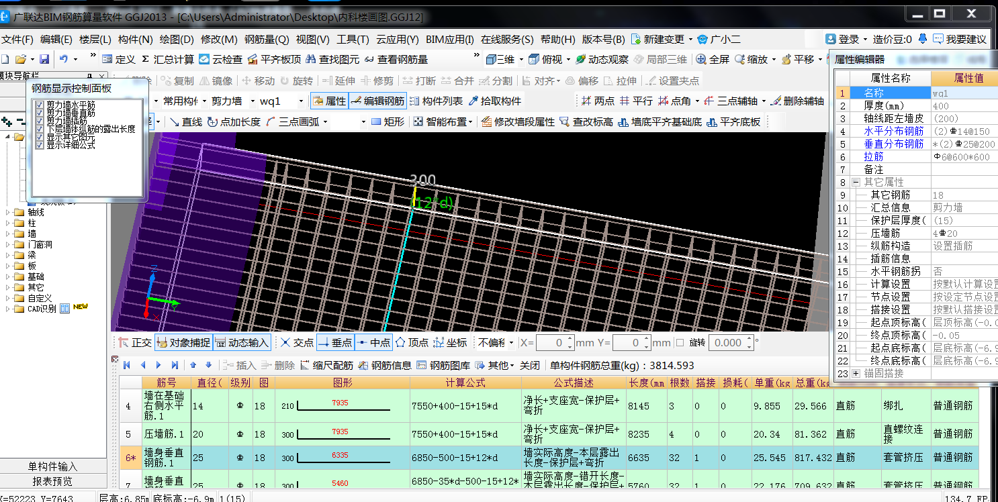Open 钢筋图库 rebar library
The height and width of the screenshot is (502, 998).
[x=443, y=365]
